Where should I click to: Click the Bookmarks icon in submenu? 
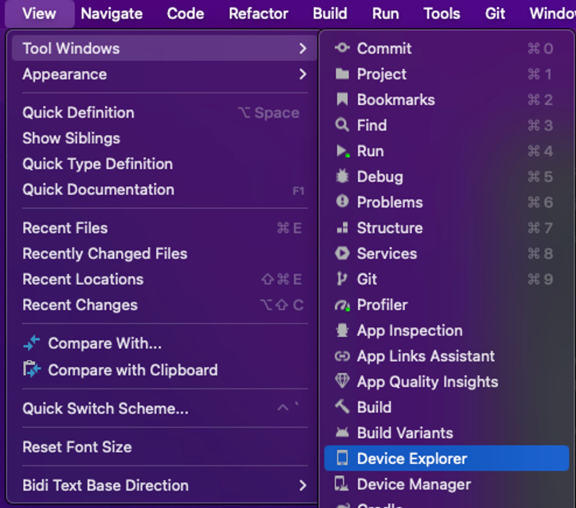pyautogui.click(x=342, y=100)
